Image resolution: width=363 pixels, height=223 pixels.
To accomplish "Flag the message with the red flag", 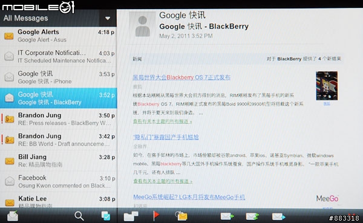I will click(156, 216).
